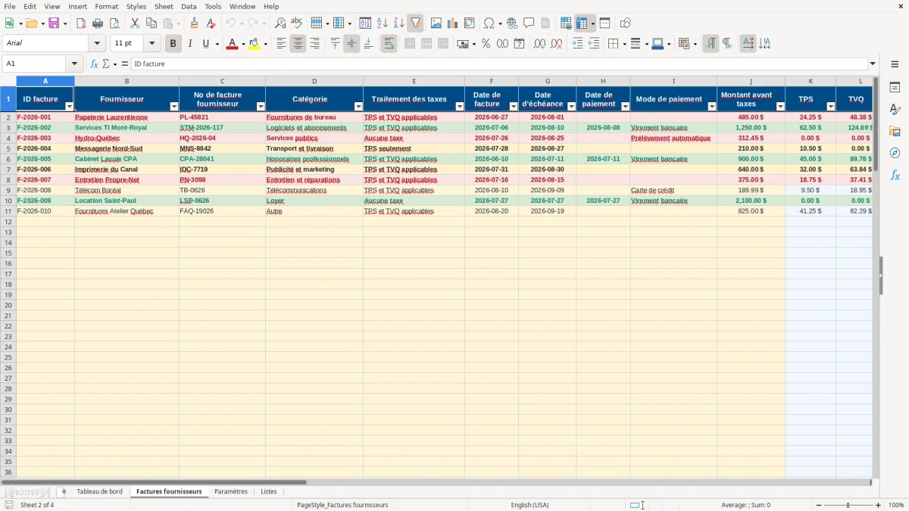Open the Borders dropdown arrow
This screenshot has width=909, height=511.
623,44
